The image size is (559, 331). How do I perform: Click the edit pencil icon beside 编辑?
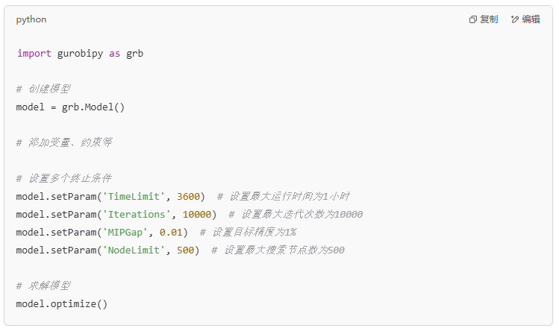[x=515, y=19]
